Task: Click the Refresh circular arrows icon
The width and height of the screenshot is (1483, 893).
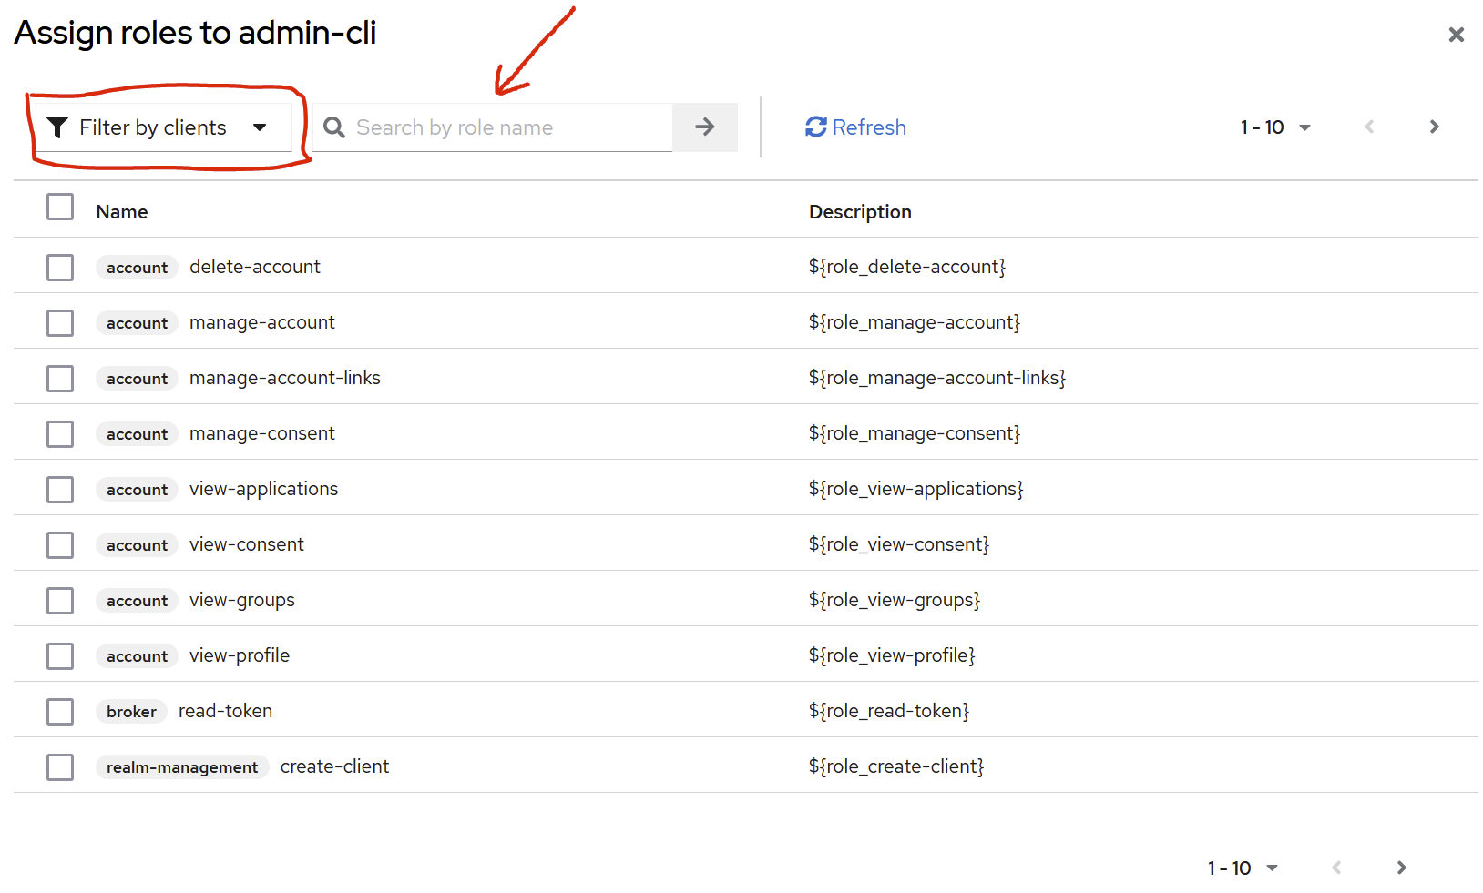Action: click(815, 127)
